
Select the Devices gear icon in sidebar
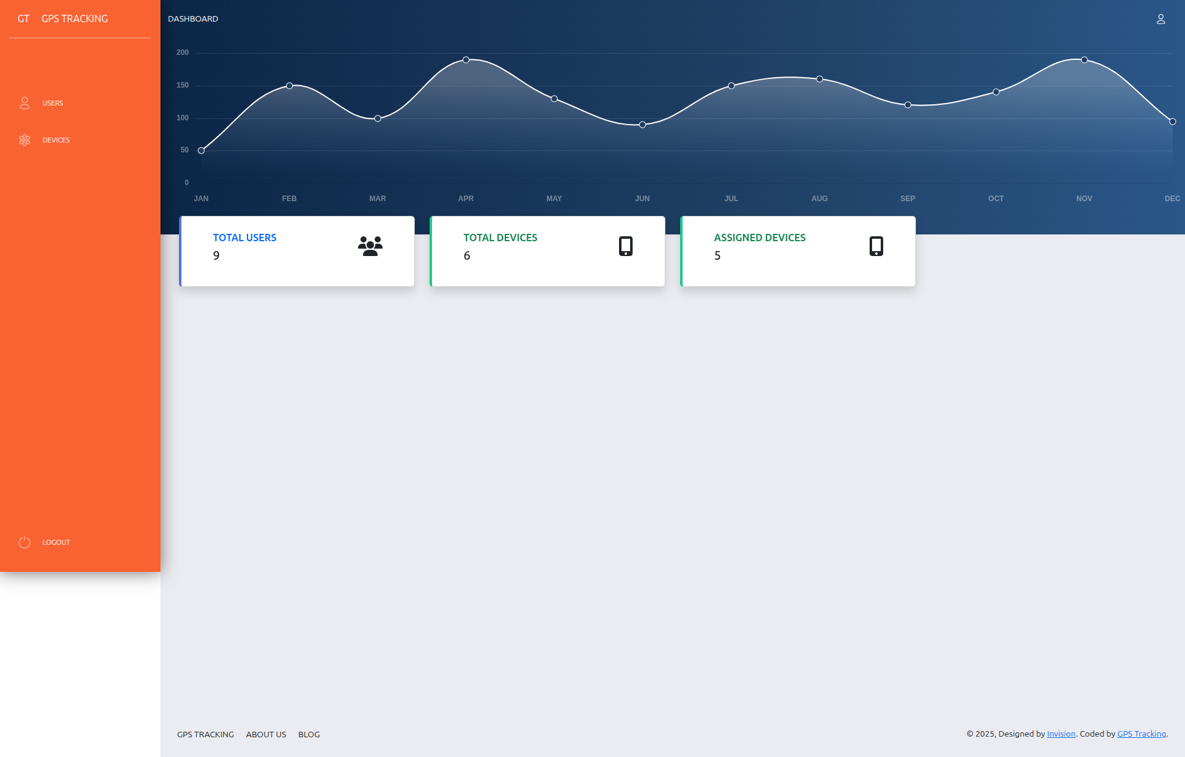click(25, 140)
